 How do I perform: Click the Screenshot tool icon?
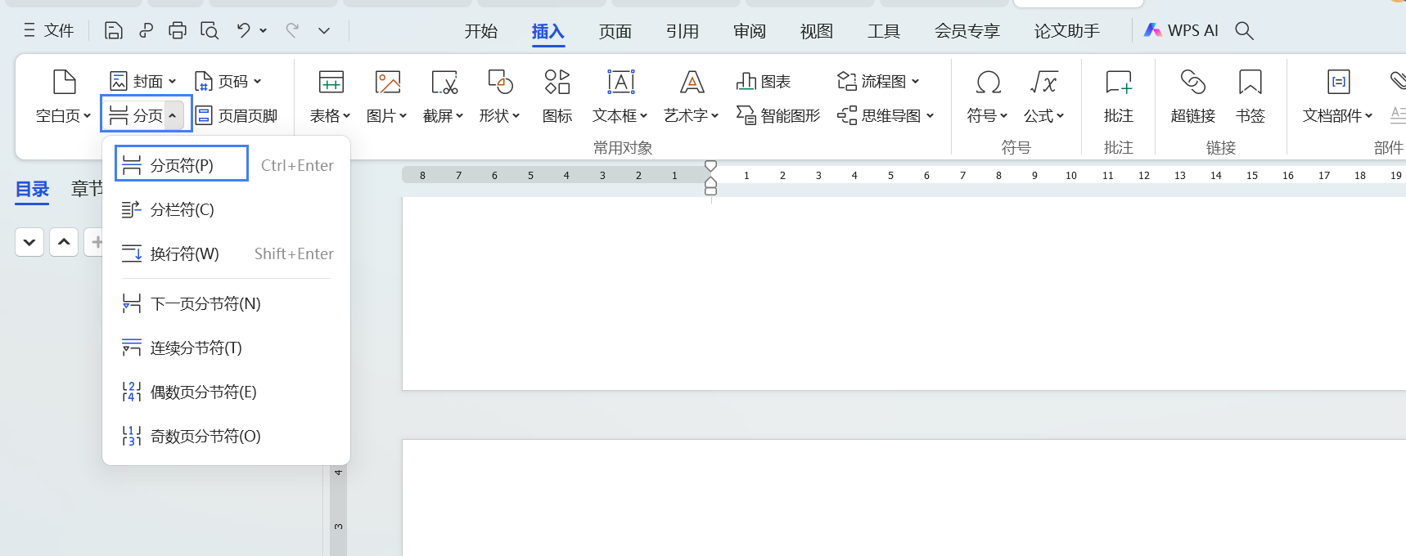click(x=444, y=82)
